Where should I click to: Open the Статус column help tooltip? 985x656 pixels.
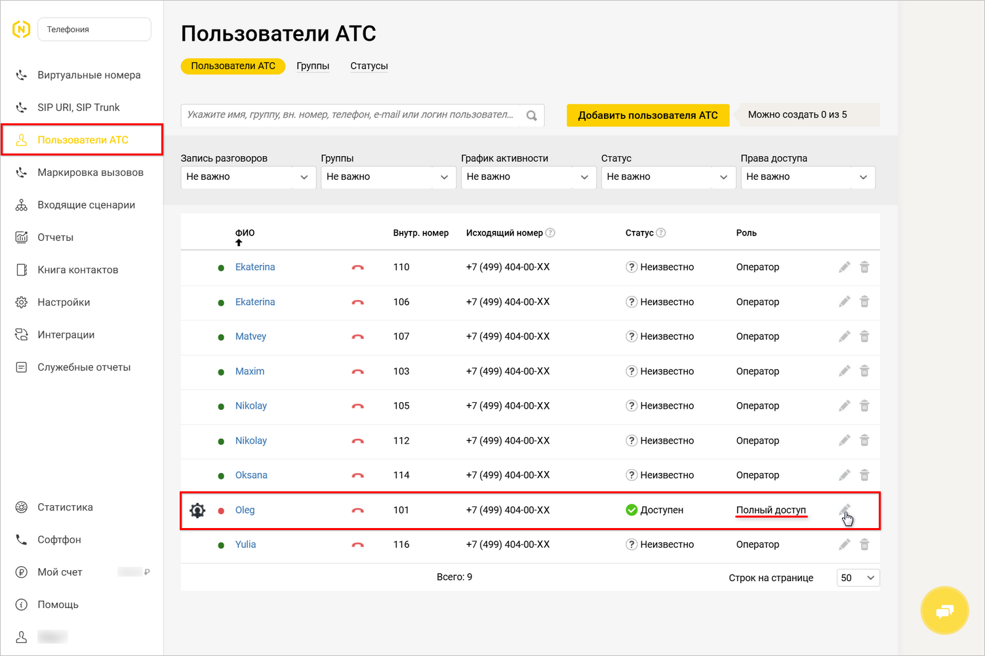coord(662,232)
